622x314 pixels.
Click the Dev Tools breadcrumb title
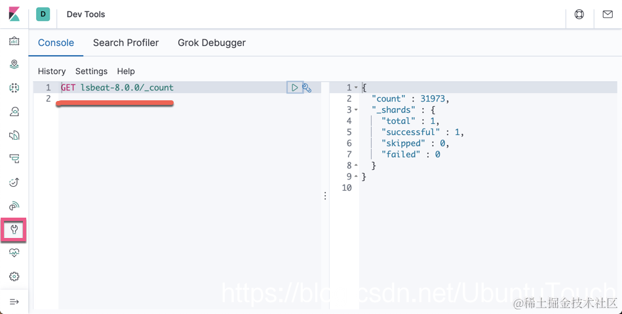86,14
